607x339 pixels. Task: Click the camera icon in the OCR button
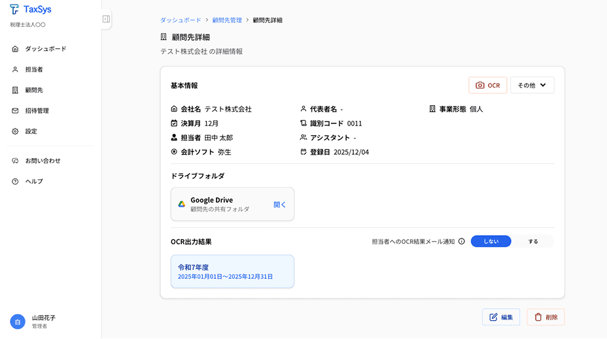480,85
